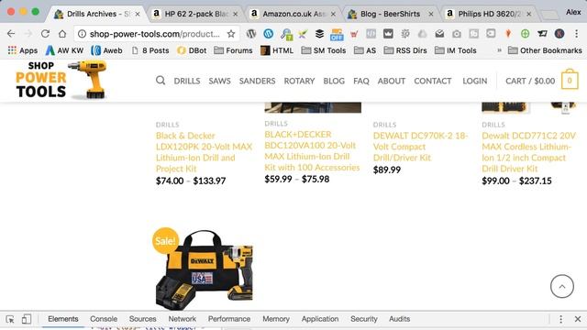This screenshot has height=330, width=587.
Task: Open the site search magnifier icon
Action: pos(161,81)
